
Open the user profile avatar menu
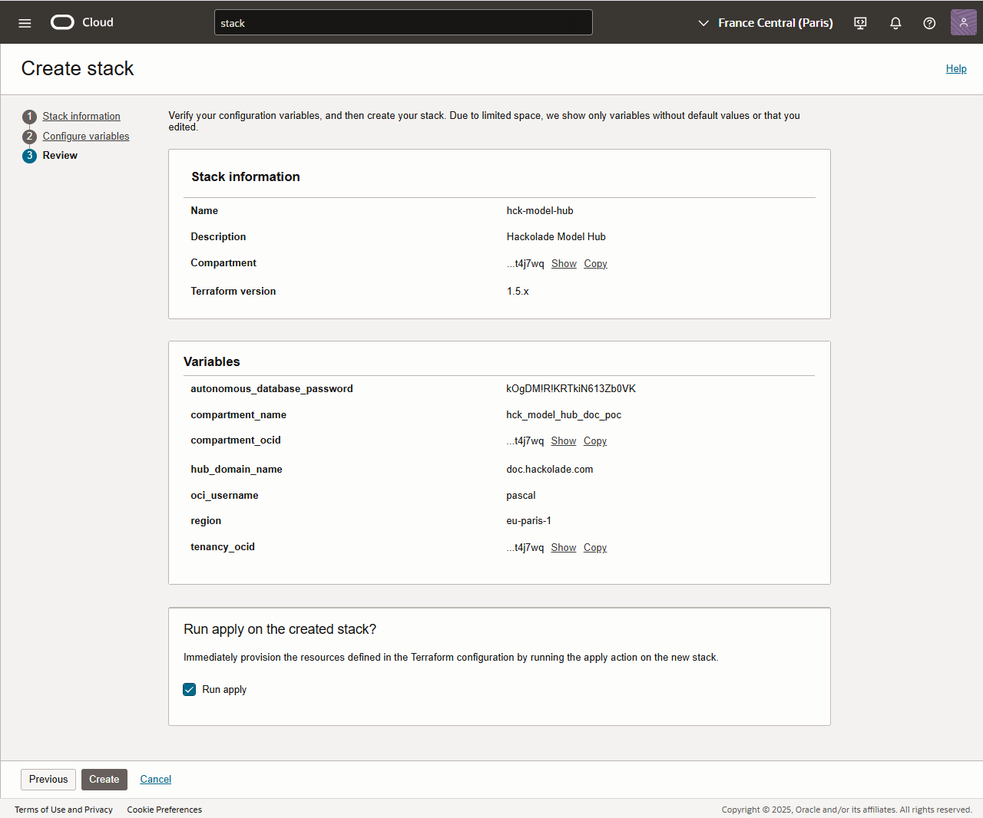pos(964,22)
